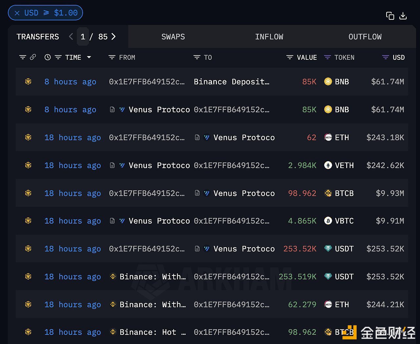Click the BNB token icon on the 85K transfer

(328, 82)
